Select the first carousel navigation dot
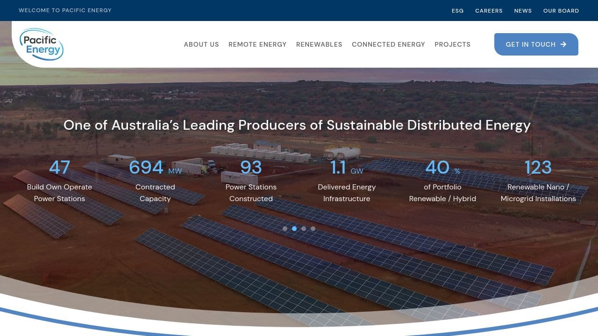 tap(285, 229)
